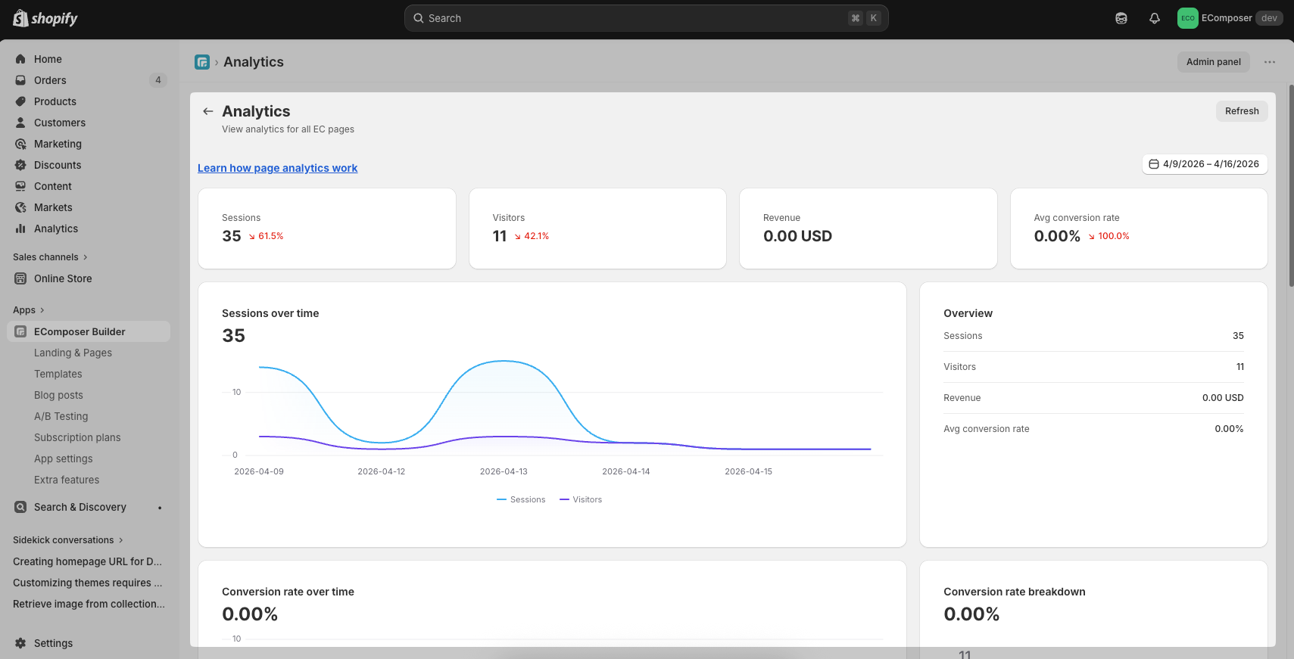Click the EComposer app icon in breadcrumb

202,62
